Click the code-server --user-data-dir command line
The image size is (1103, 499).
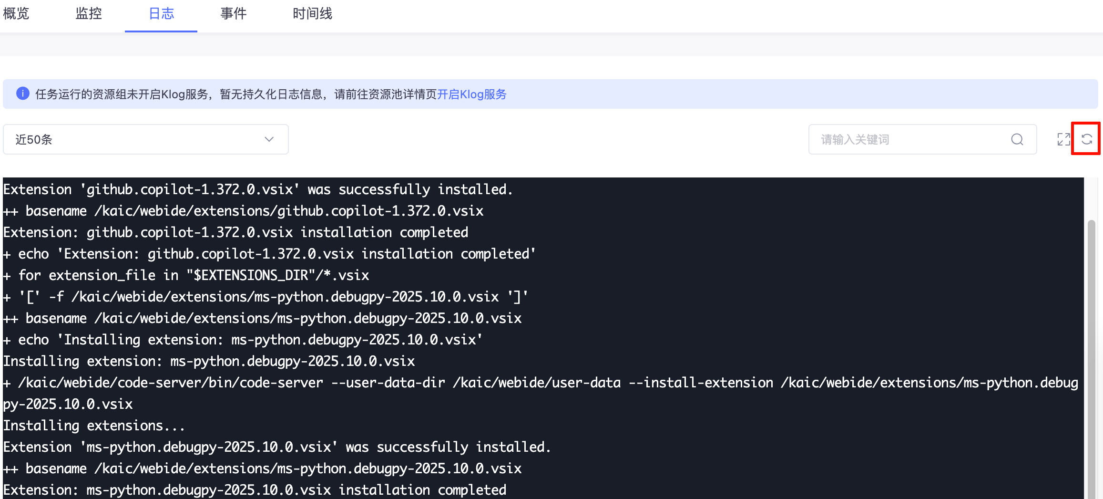coord(541,393)
